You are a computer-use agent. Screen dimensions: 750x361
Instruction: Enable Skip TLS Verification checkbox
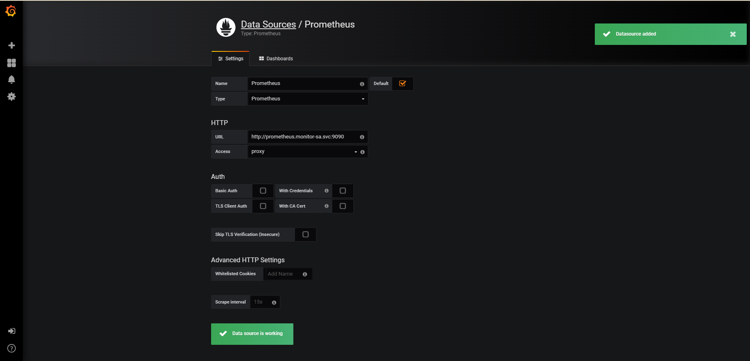(x=306, y=234)
